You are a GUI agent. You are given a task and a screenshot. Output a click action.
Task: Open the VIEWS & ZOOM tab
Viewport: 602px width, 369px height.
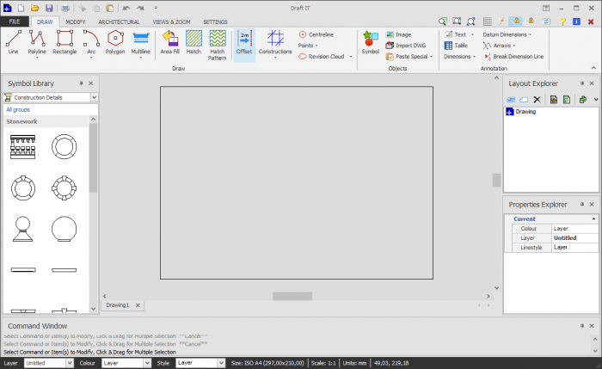(171, 21)
